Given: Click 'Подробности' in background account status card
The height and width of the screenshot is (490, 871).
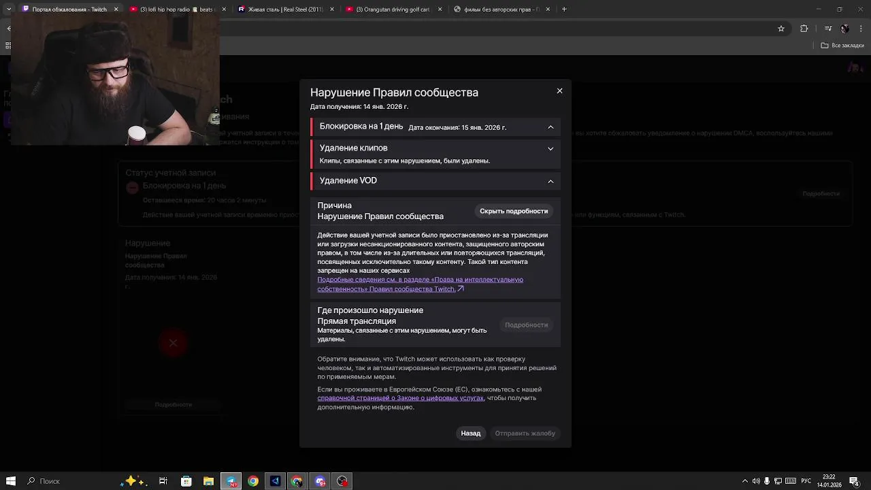Looking at the screenshot, I should click(821, 194).
